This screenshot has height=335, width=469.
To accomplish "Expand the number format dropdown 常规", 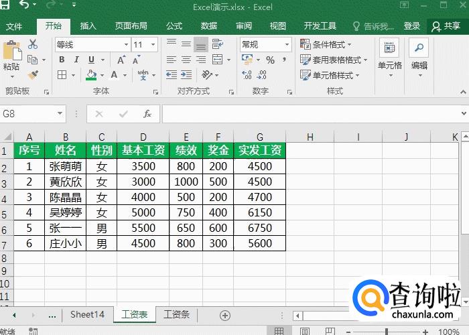I will click(x=286, y=44).
